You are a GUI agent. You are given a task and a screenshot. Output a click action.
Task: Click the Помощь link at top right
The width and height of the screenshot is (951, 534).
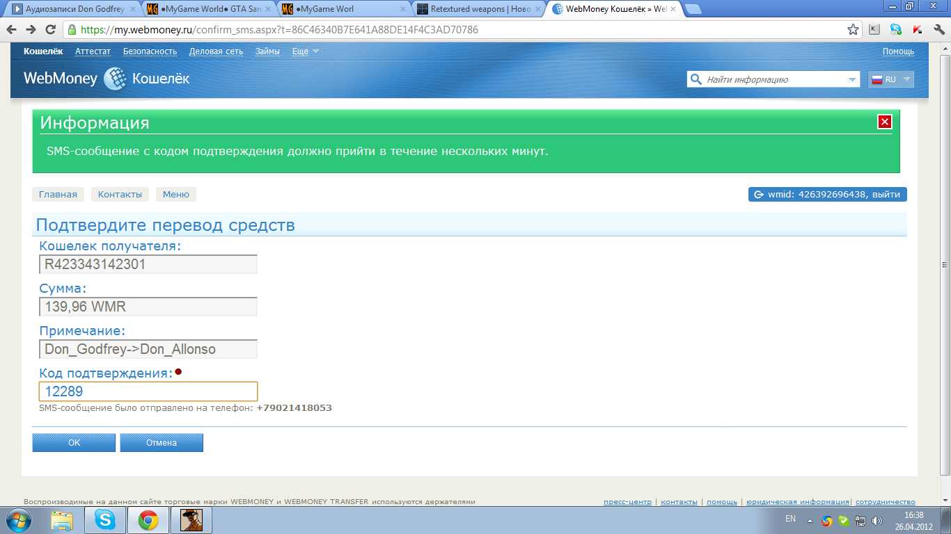coord(898,51)
